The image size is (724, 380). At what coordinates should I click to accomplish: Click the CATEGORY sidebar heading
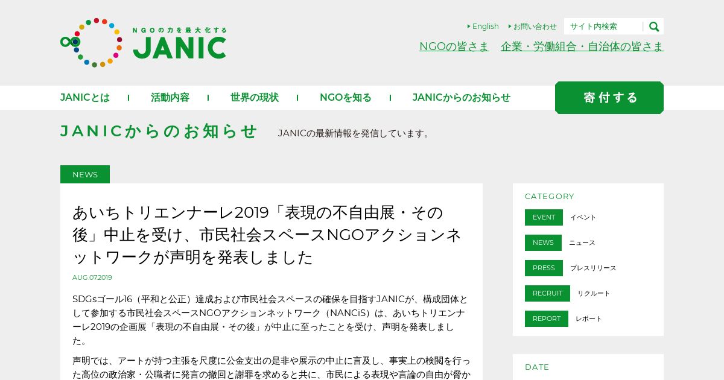[x=550, y=196]
